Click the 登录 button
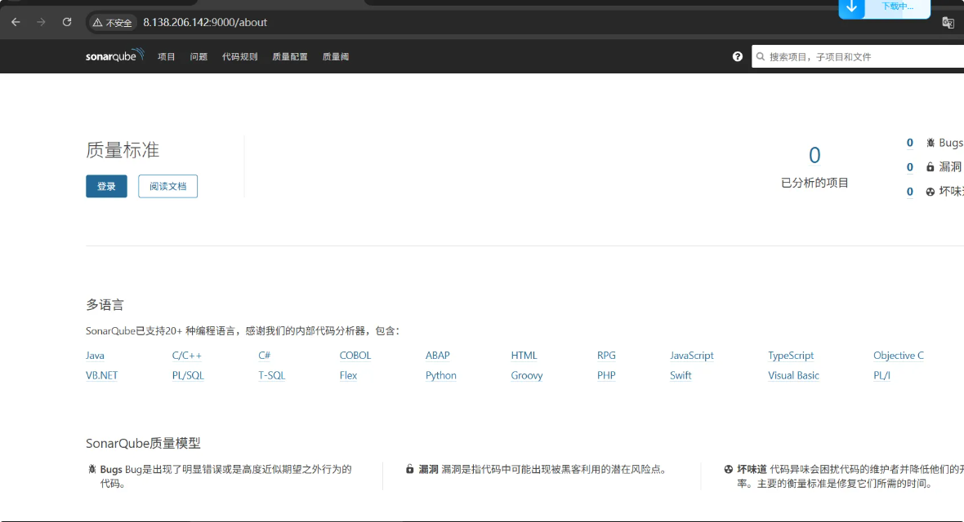Viewport: 964px width, 522px height. click(x=106, y=186)
